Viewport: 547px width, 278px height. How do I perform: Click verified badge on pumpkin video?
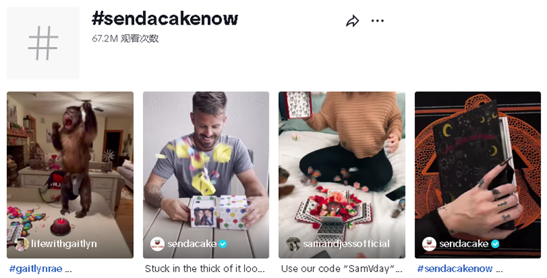[495, 245]
